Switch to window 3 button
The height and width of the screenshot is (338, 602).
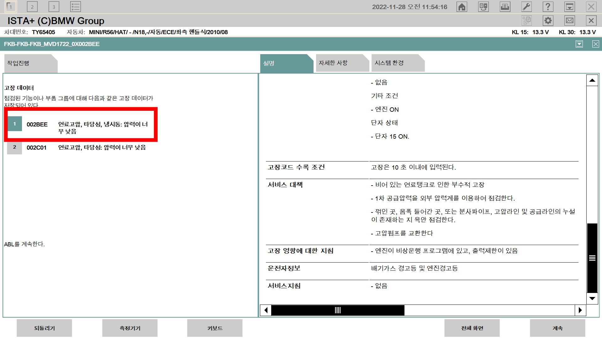coord(54,7)
